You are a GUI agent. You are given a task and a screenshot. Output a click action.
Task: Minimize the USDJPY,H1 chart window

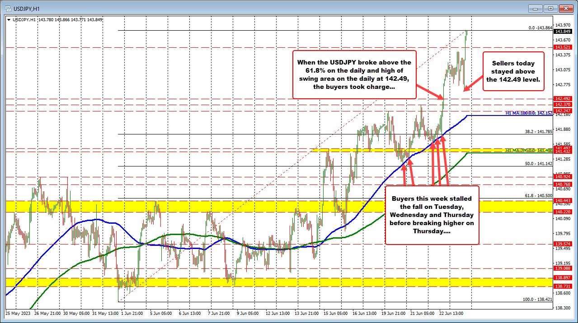[536, 8]
